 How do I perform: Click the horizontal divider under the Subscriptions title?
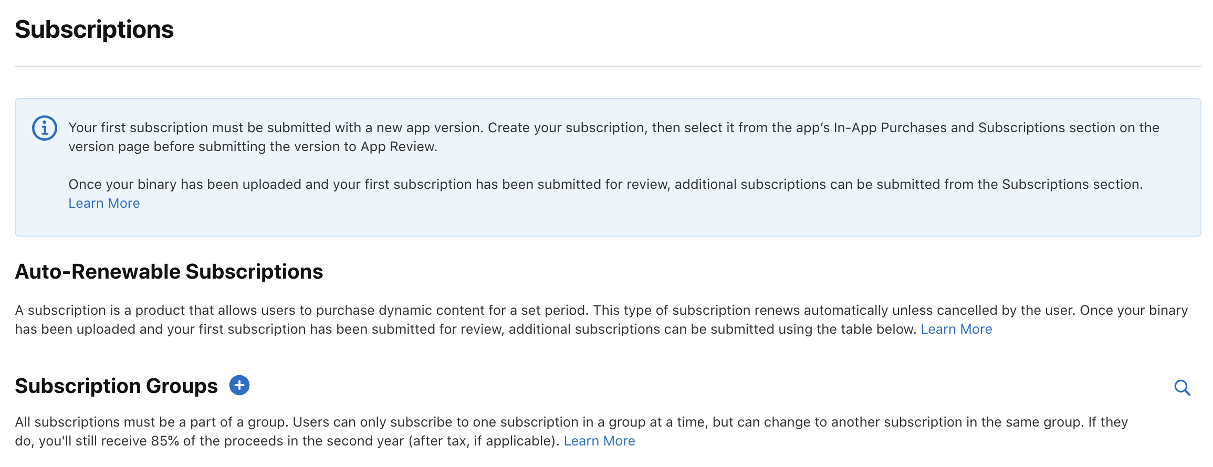tap(608, 66)
